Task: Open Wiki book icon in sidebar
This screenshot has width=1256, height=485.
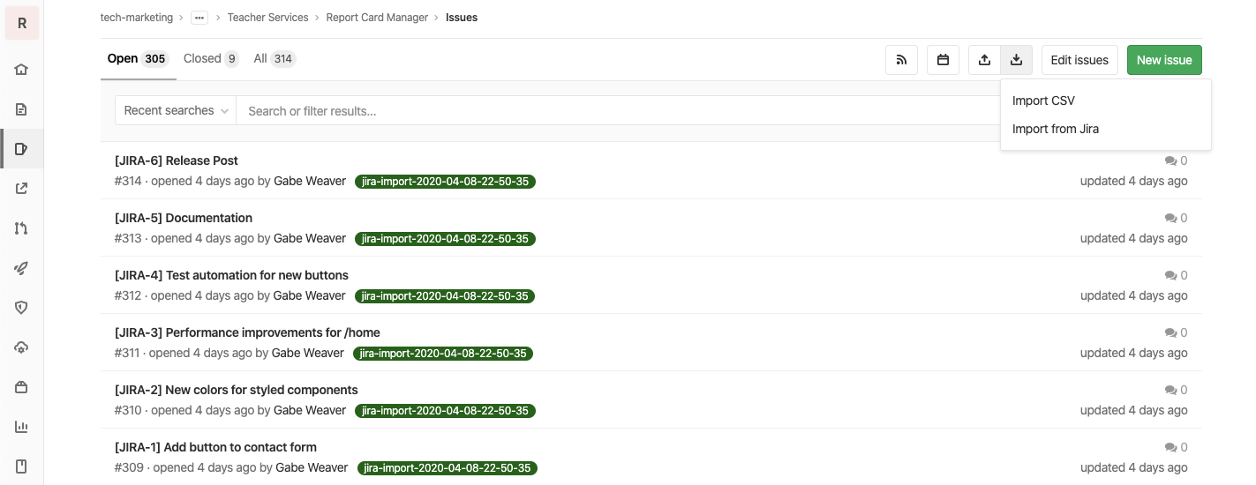Action: click(x=22, y=466)
